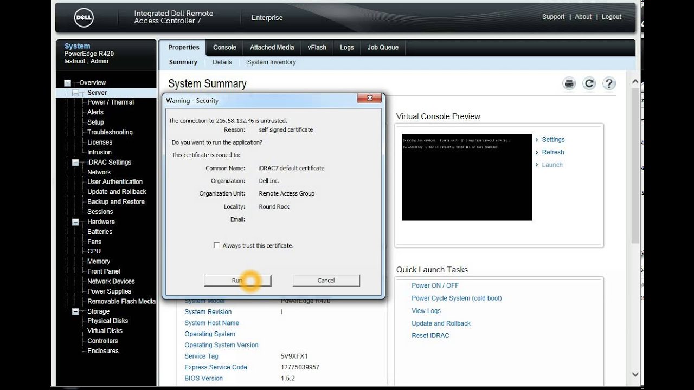Click the page scrollbar down arrow
This screenshot has height=390, width=694.
pyautogui.click(x=635, y=374)
